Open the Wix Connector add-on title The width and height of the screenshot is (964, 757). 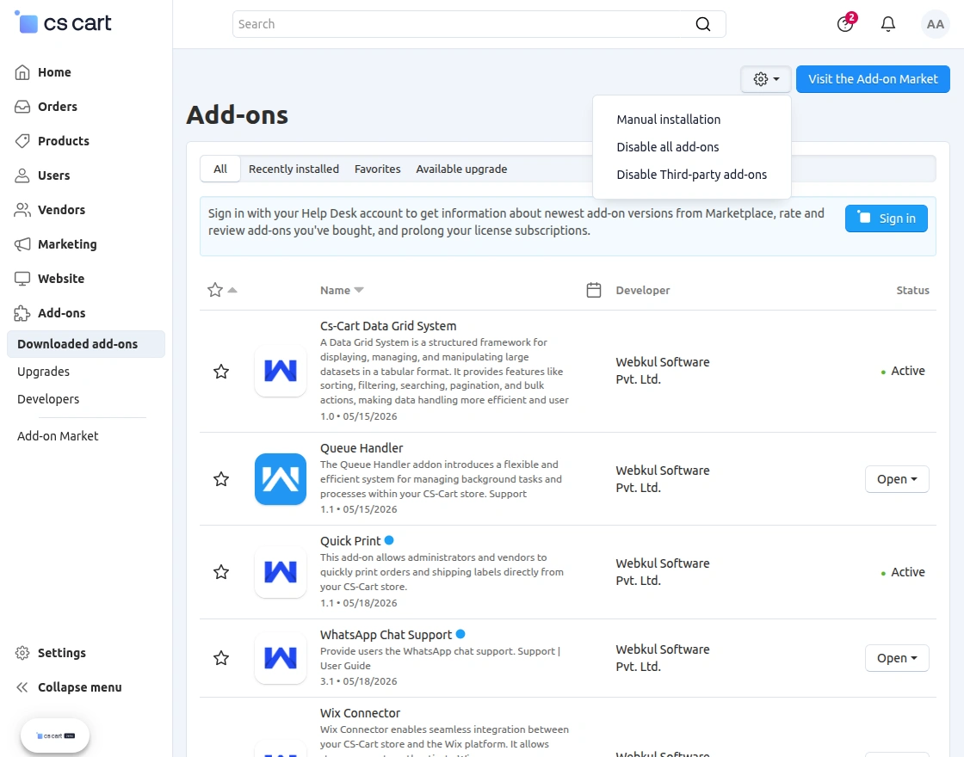pyautogui.click(x=361, y=713)
